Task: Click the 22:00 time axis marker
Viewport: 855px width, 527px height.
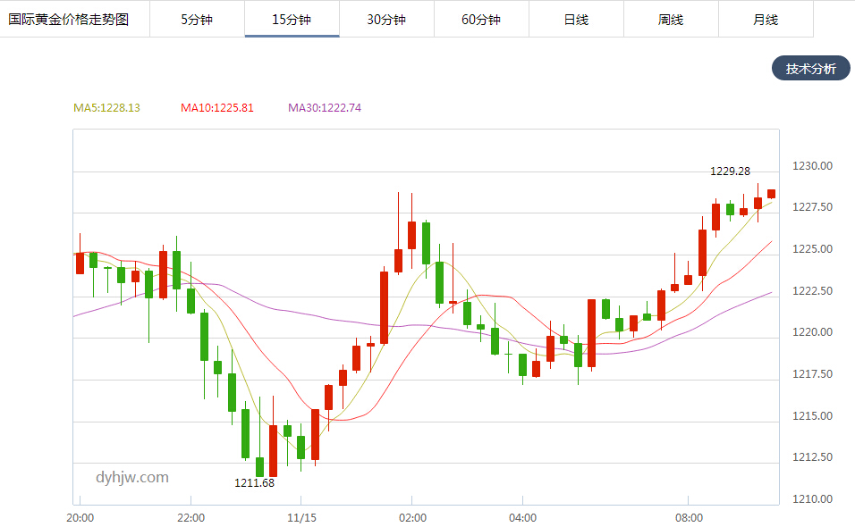Action: (x=190, y=518)
